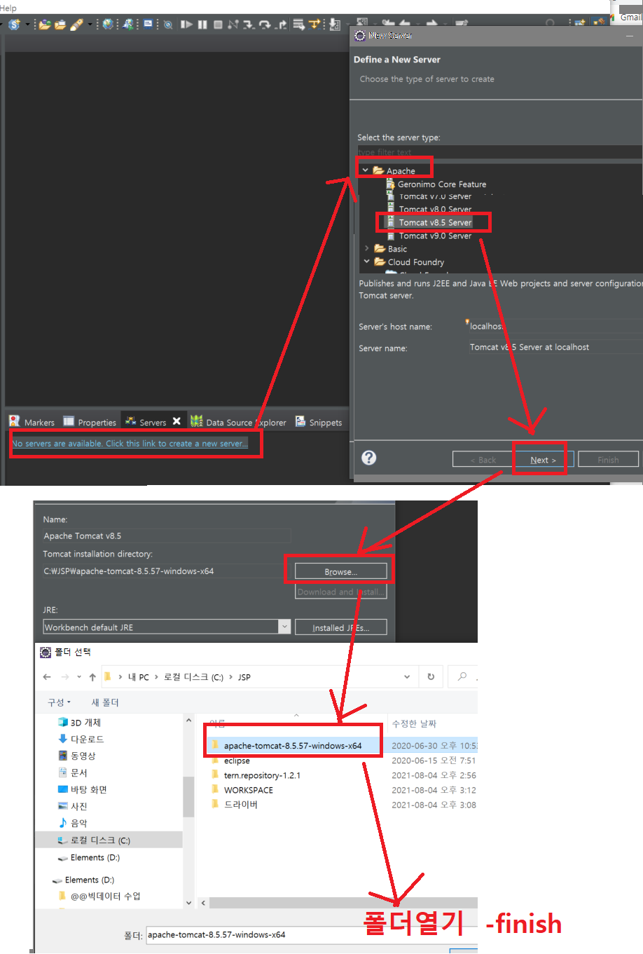This screenshot has width=643, height=954.
Task: Click the 'No servers are available' create link
Action: pos(130,444)
